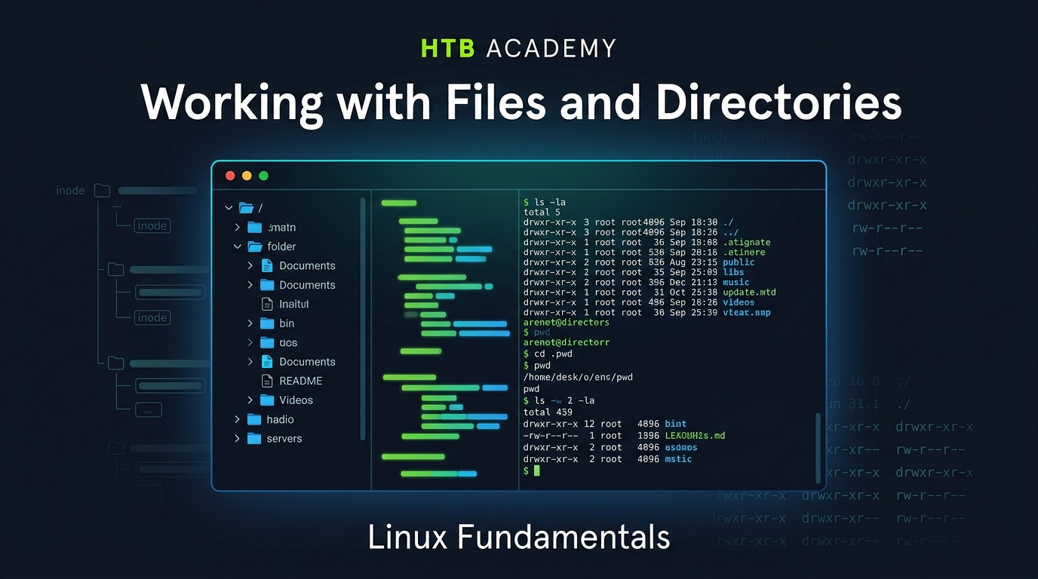Collapse the root / tree node chevron

229,207
